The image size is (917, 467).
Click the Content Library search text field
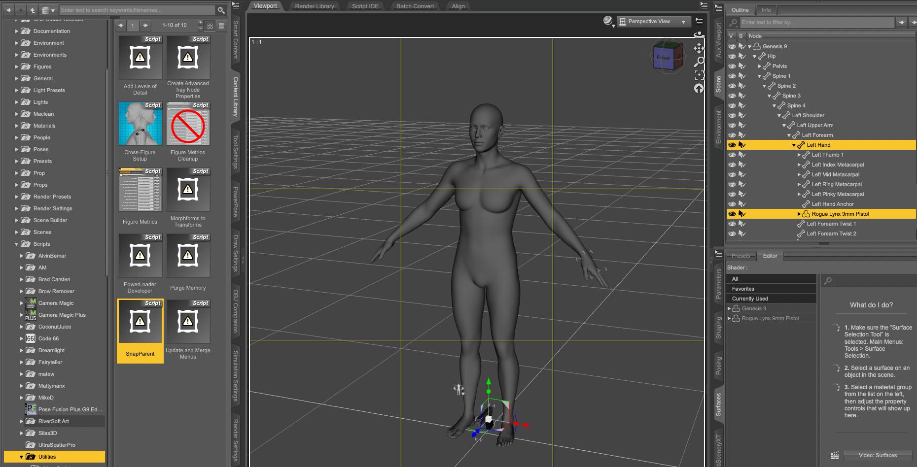pos(137,10)
